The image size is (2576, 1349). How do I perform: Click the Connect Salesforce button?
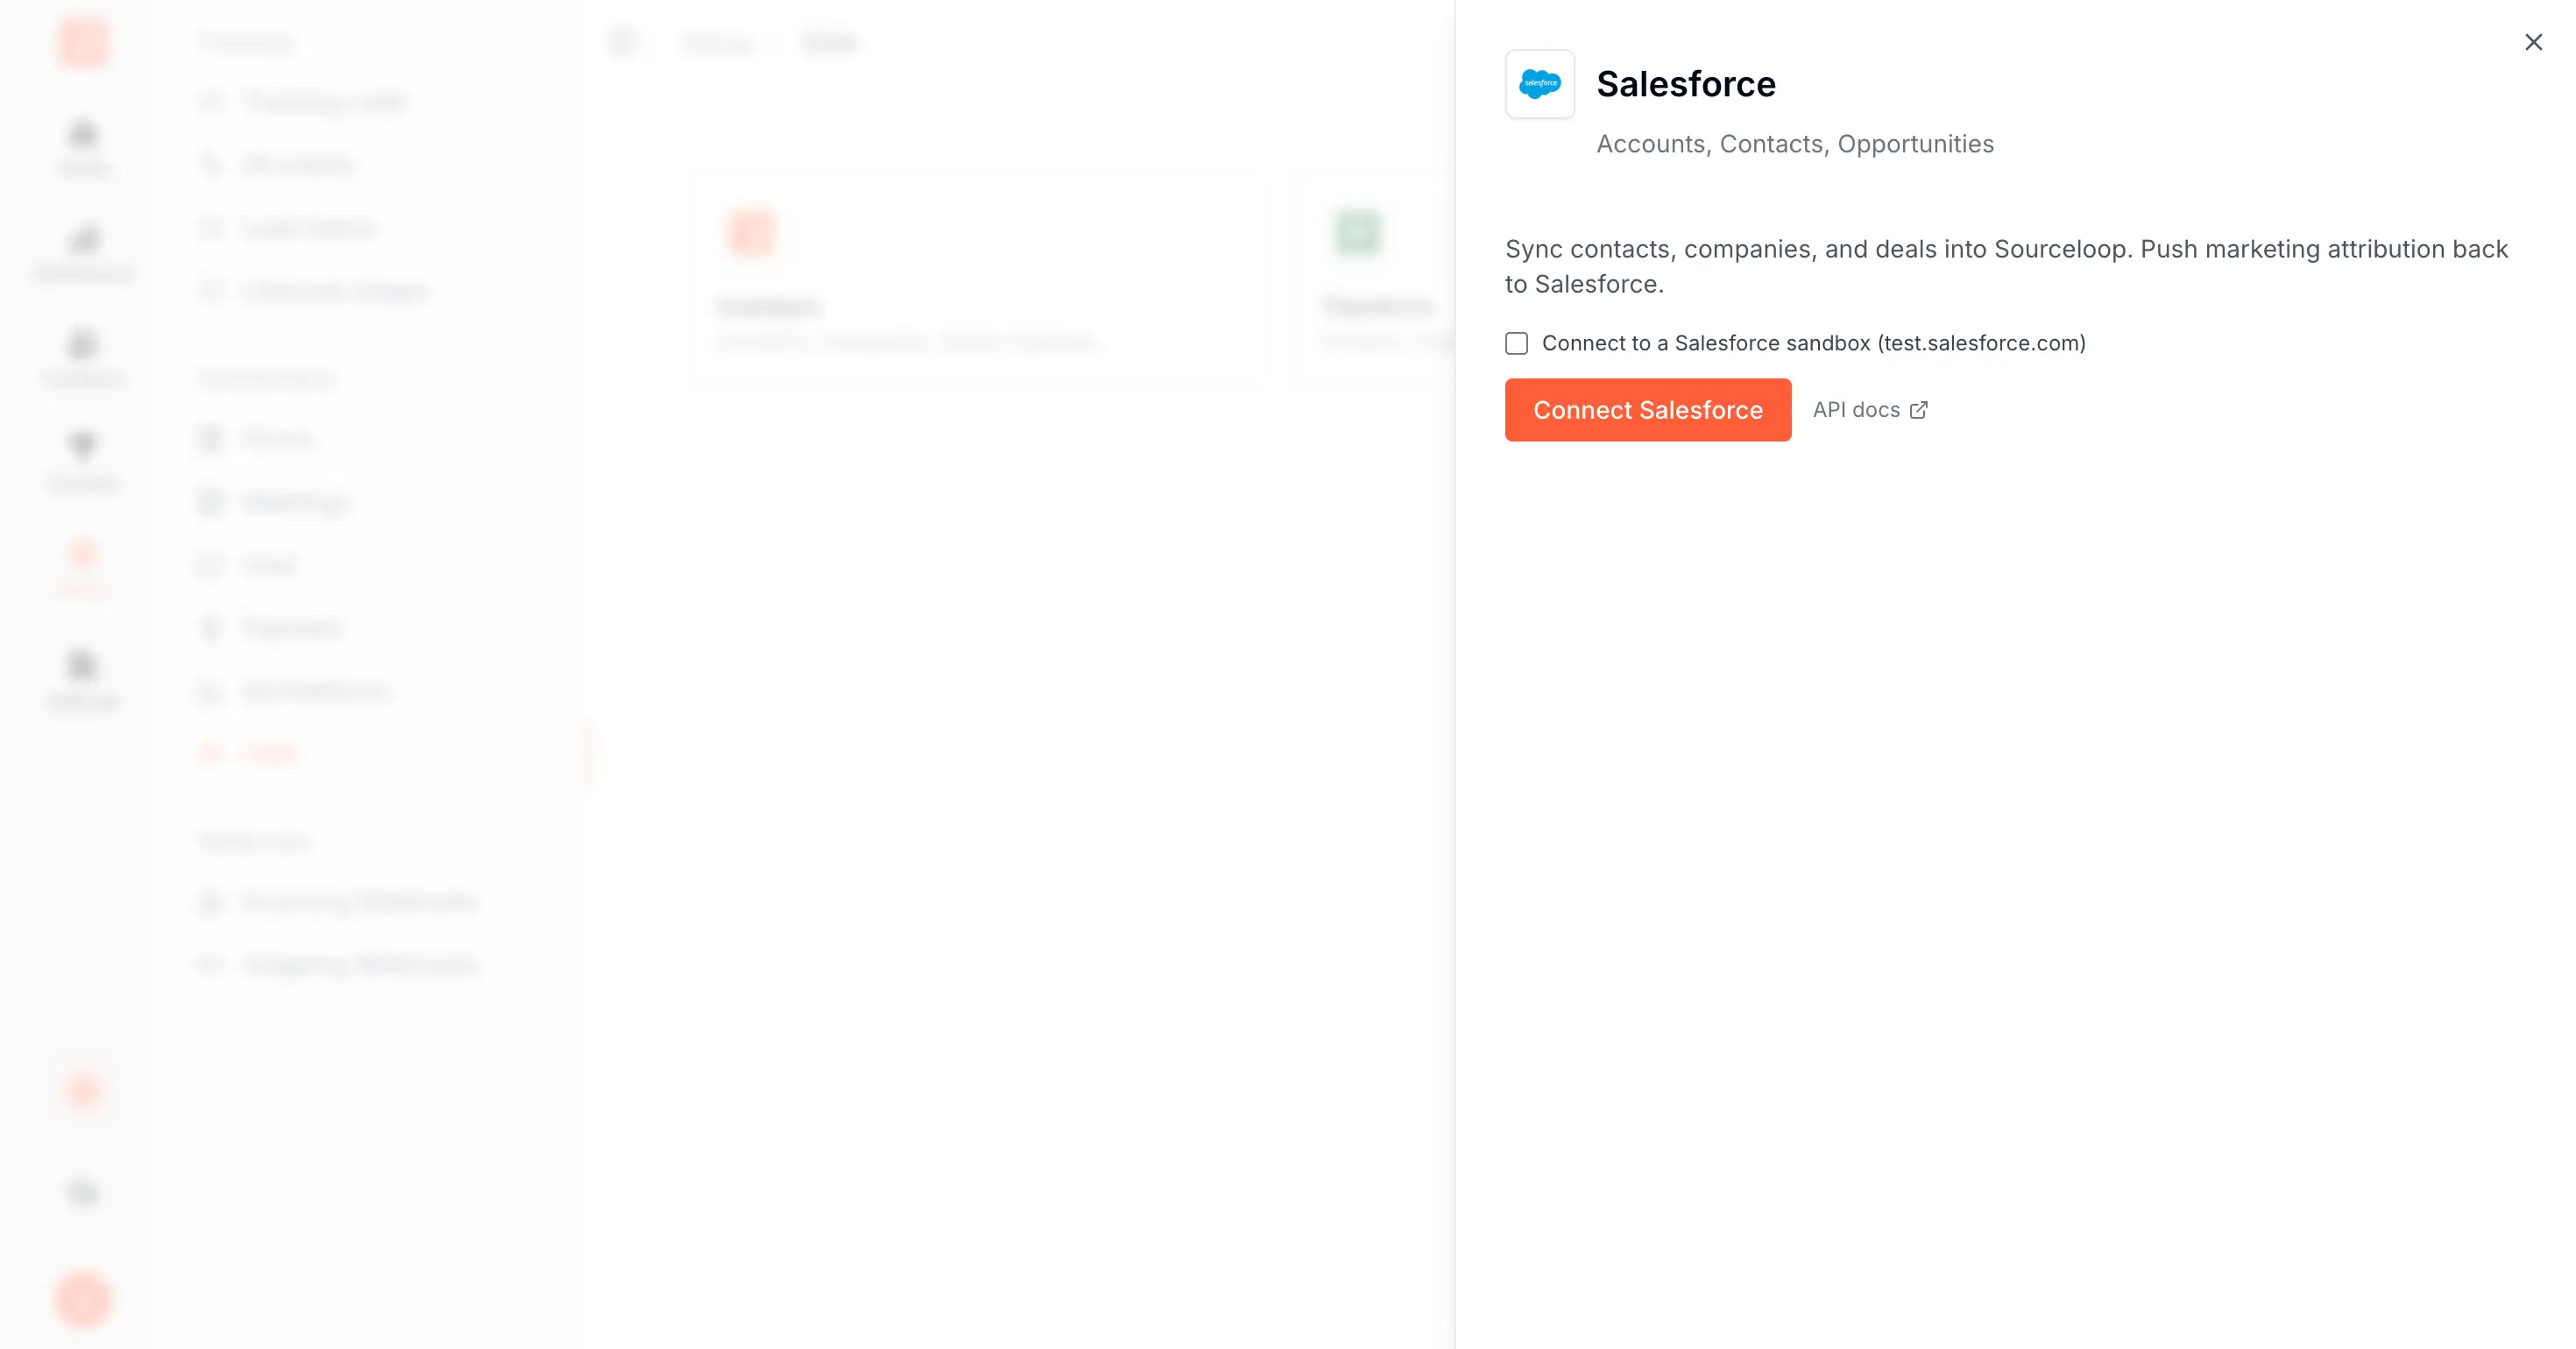pos(1648,410)
